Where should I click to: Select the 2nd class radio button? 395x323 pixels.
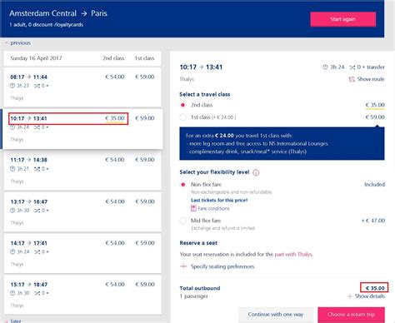pyautogui.click(x=182, y=105)
